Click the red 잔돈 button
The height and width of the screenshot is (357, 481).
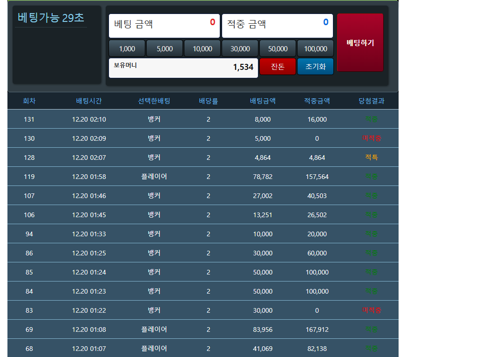[x=278, y=67]
